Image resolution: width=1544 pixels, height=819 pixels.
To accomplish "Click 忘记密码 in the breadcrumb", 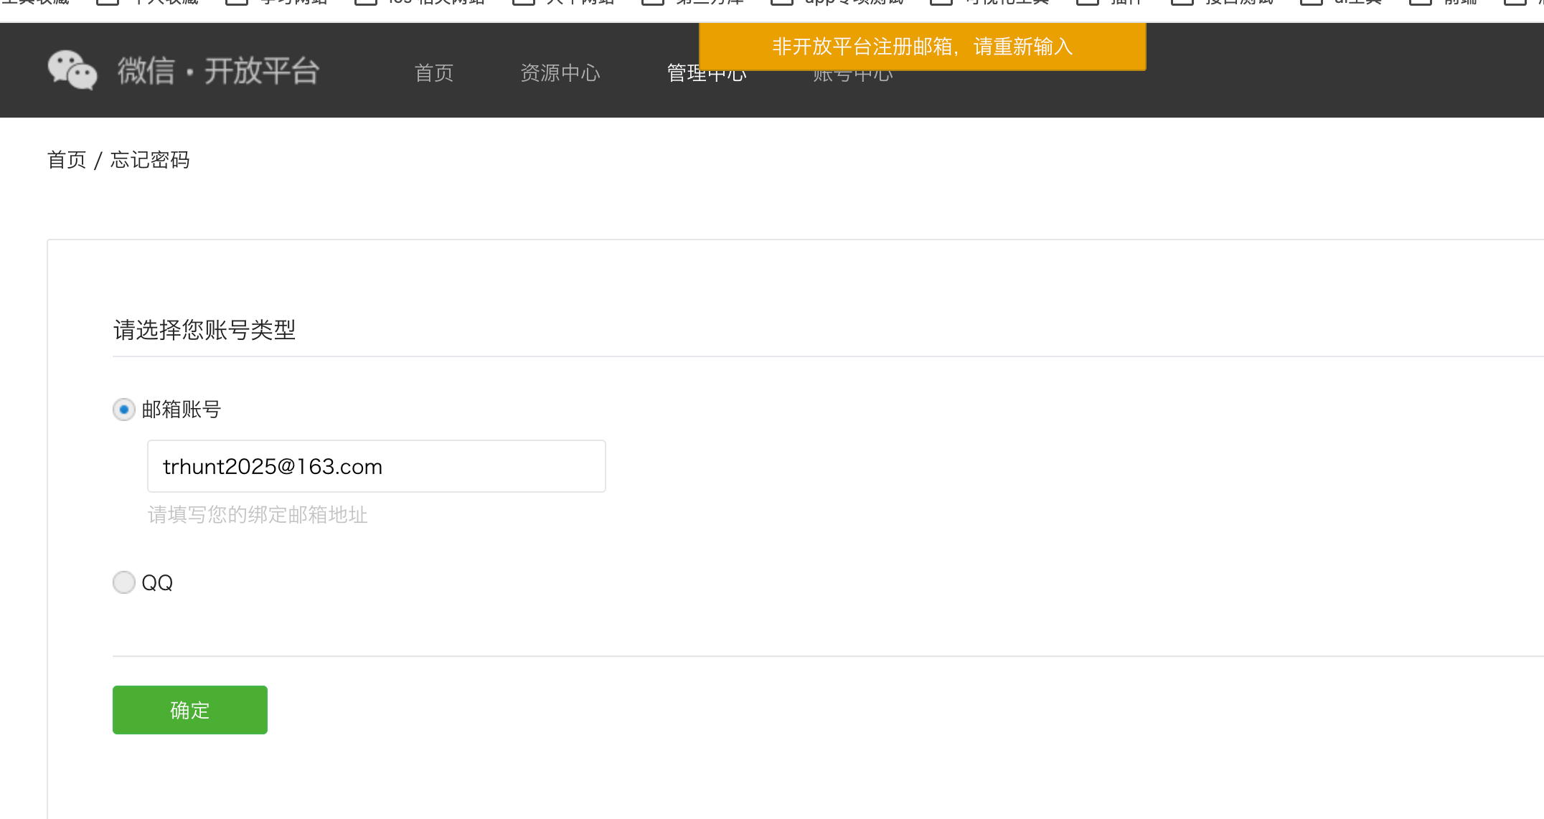I will coord(150,160).
